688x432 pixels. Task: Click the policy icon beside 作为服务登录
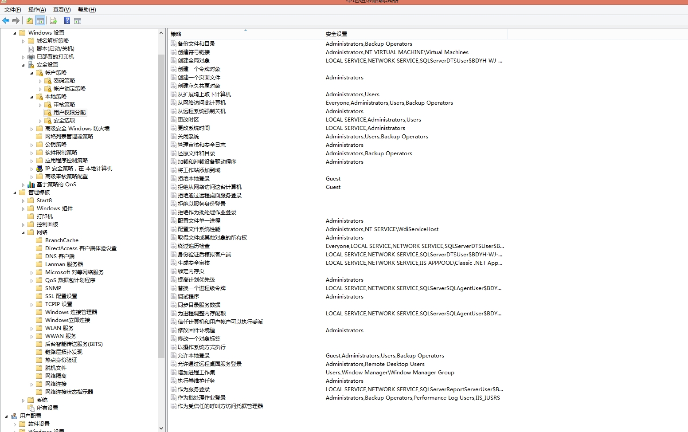[x=174, y=389]
